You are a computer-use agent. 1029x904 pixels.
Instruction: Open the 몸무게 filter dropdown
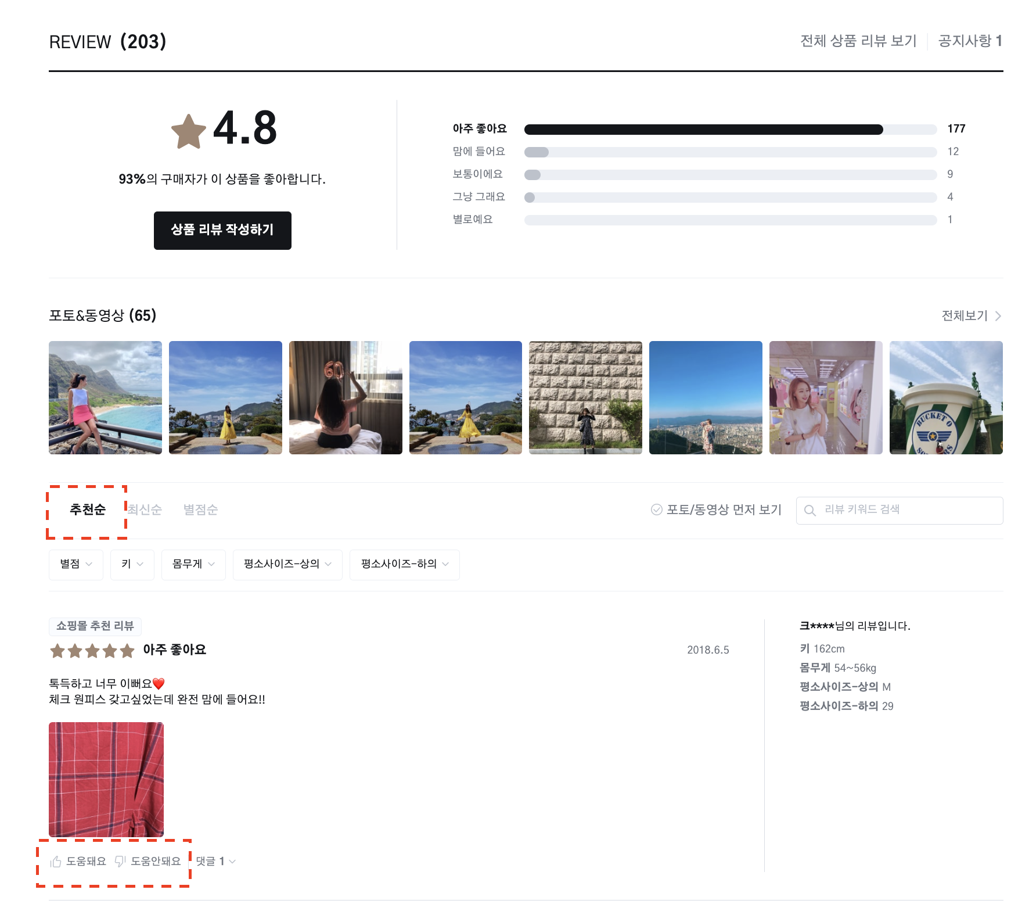(x=193, y=564)
